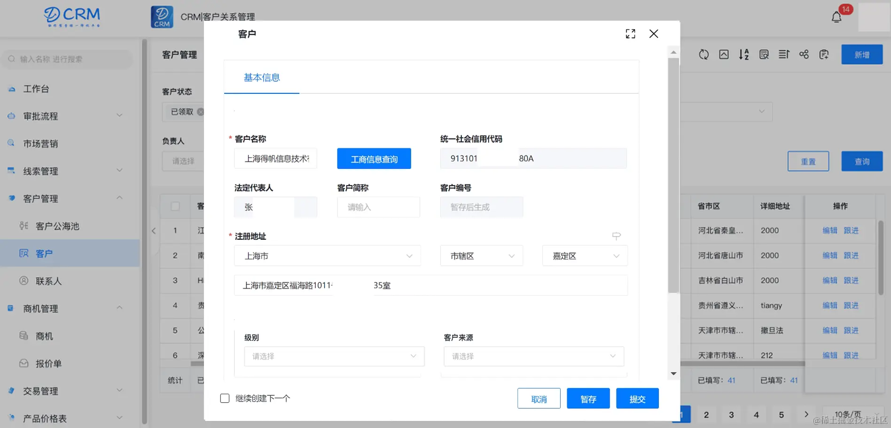The image size is (891, 428).
Task: Click 新增 button in background page
Action: click(x=862, y=54)
